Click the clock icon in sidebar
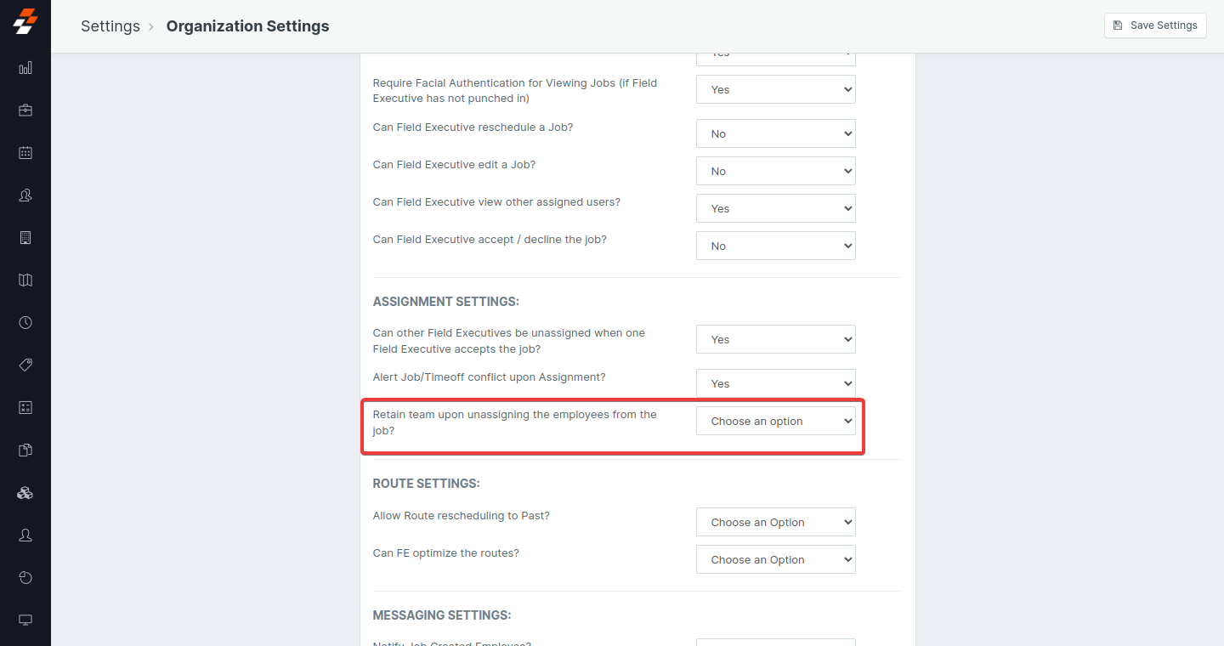1224x646 pixels. (x=25, y=323)
